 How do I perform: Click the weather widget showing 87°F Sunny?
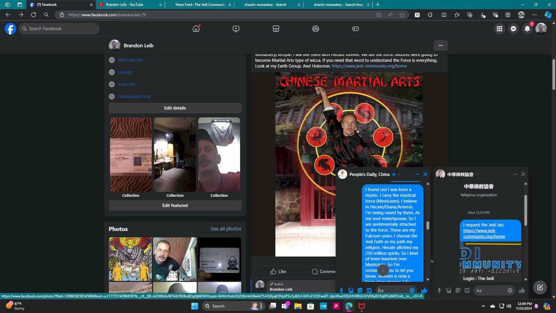point(15,306)
